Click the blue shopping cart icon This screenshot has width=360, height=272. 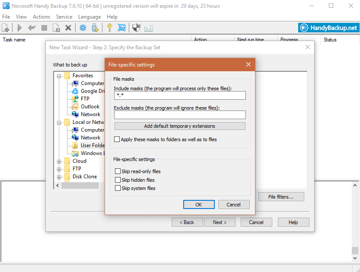(x=122, y=28)
